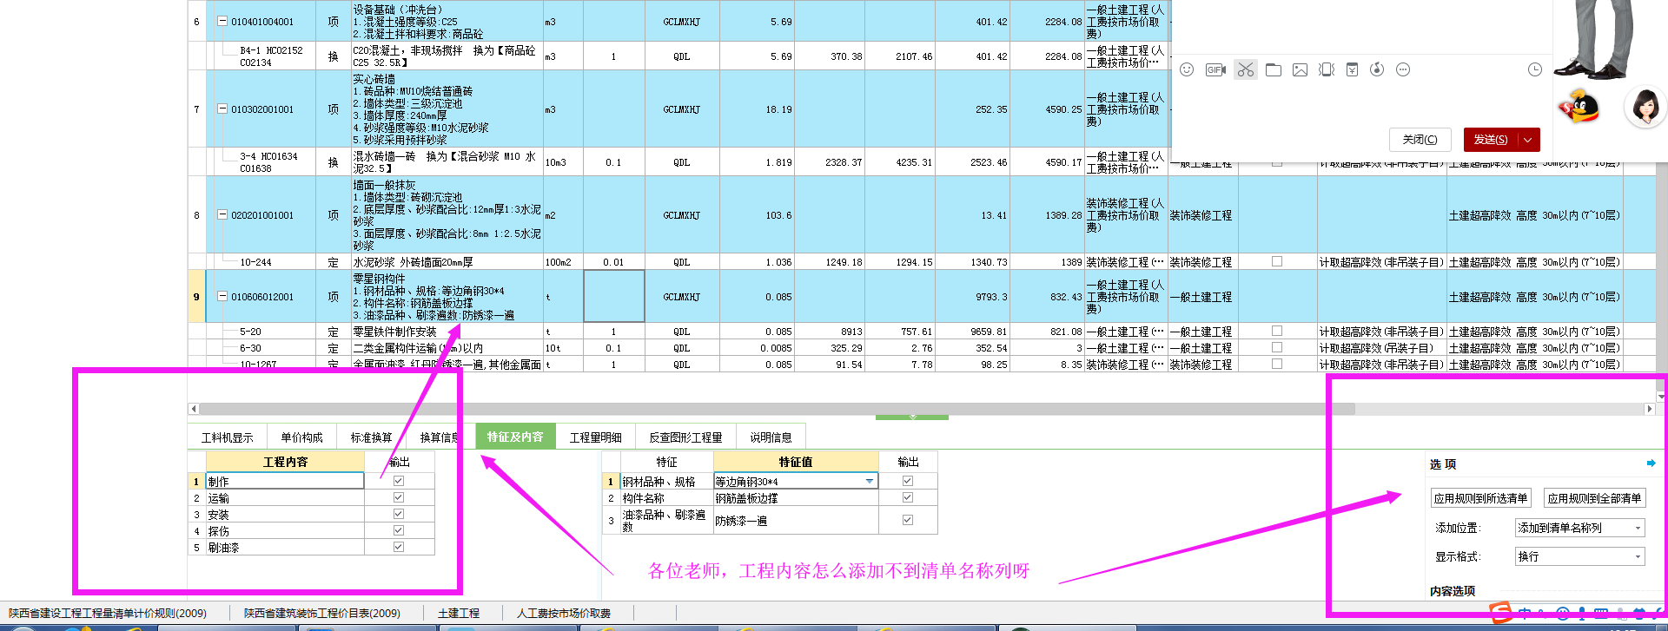This screenshot has height=631, width=1668.
Task: Click the scrollbar right arrow under the table
Action: [x=1649, y=409]
